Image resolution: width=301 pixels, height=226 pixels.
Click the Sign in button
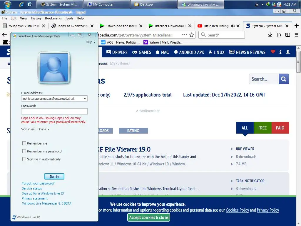coord(54,177)
